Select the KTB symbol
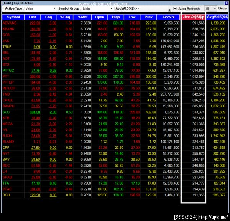 point(6,118)
